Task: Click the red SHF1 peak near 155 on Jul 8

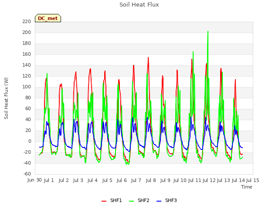Action: point(148,57)
